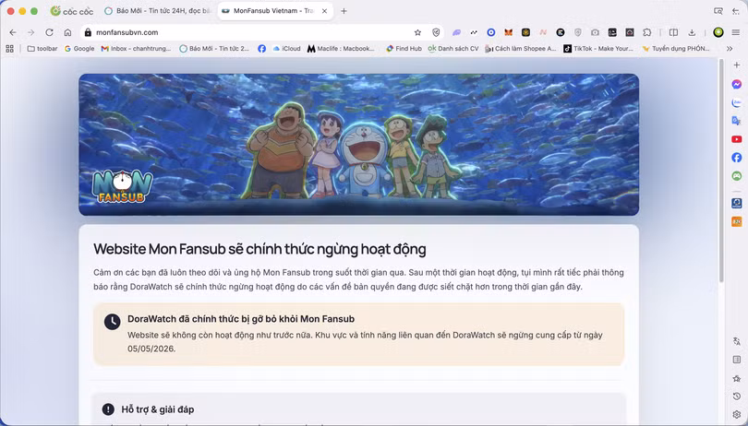Open the sidebar reading list panel icon
This screenshot has height=426, width=748.
(x=737, y=360)
